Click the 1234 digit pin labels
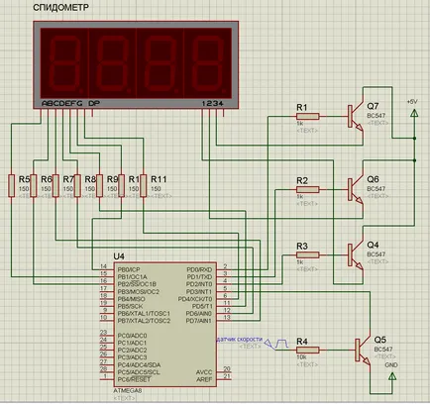The width and height of the screenshot is (430, 404). (x=213, y=104)
